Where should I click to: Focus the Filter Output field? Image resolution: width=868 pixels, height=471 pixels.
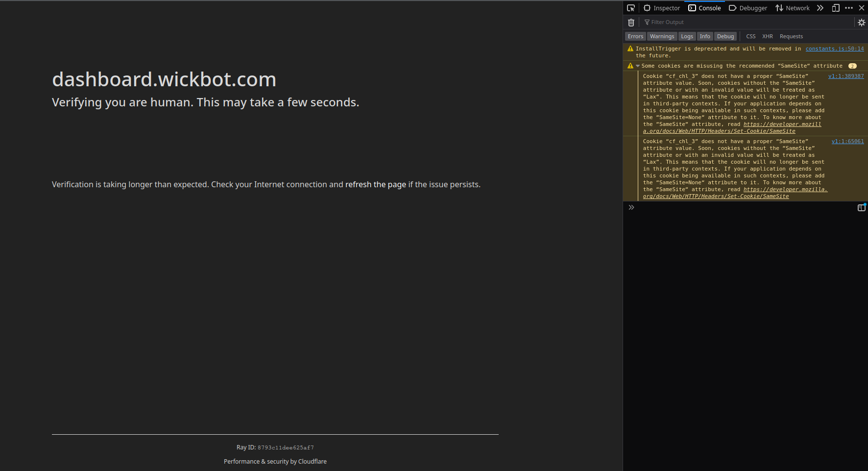pyautogui.click(x=747, y=22)
